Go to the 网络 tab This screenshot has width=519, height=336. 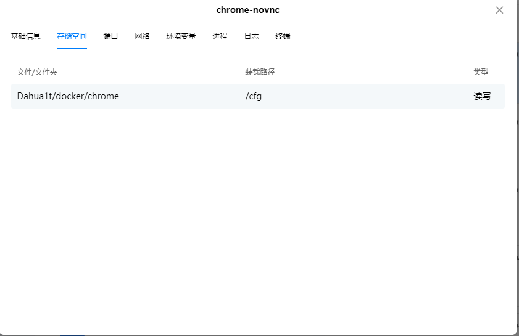click(x=142, y=36)
